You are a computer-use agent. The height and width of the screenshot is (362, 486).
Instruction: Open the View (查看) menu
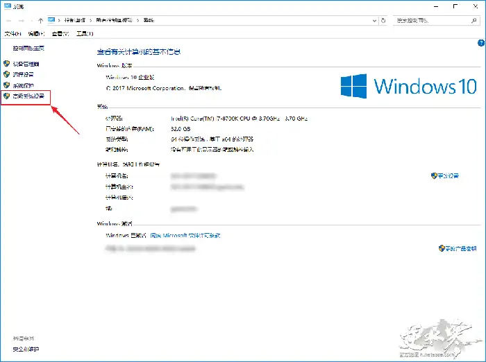click(60, 33)
